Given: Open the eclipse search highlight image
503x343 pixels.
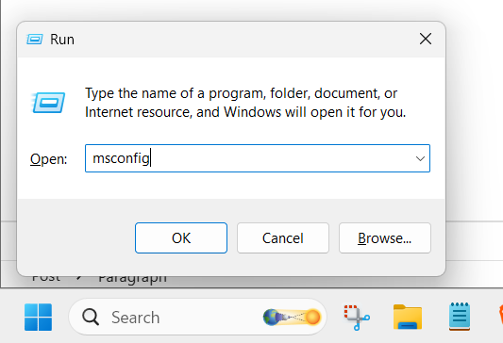Looking at the screenshot, I should pyautogui.click(x=292, y=317).
